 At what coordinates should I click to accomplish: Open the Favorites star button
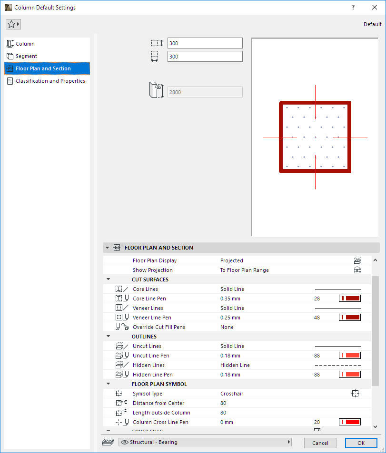pyautogui.click(x=13, y=24)
